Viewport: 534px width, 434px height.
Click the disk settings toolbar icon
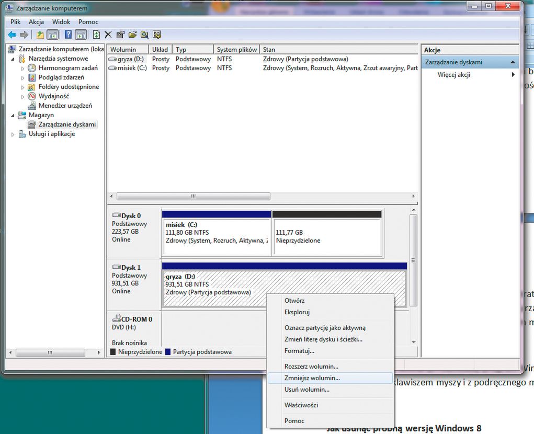click(157, 35)
